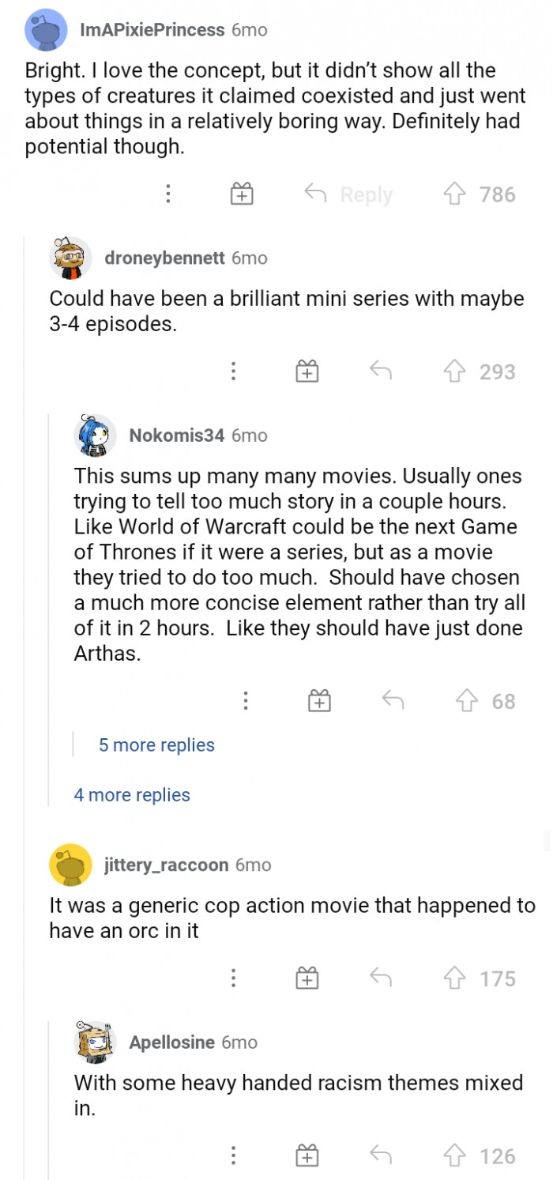
Task: Open options menu on ImAPixiePrincess's comment
Action: point(168,194)
